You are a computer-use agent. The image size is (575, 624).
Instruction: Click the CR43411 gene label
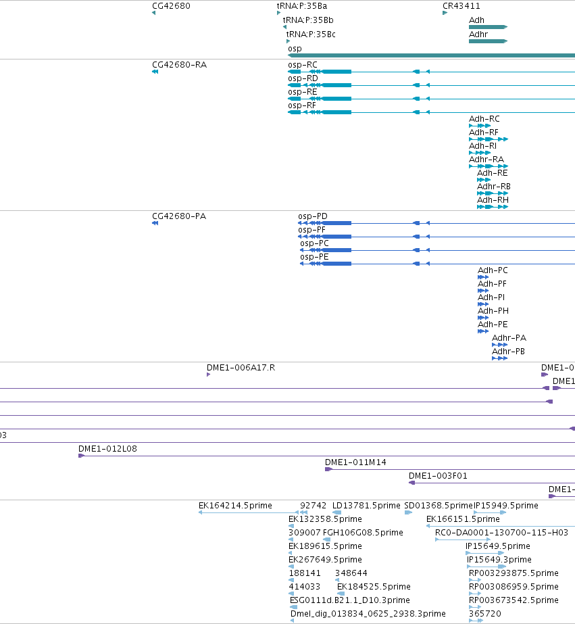461,6
